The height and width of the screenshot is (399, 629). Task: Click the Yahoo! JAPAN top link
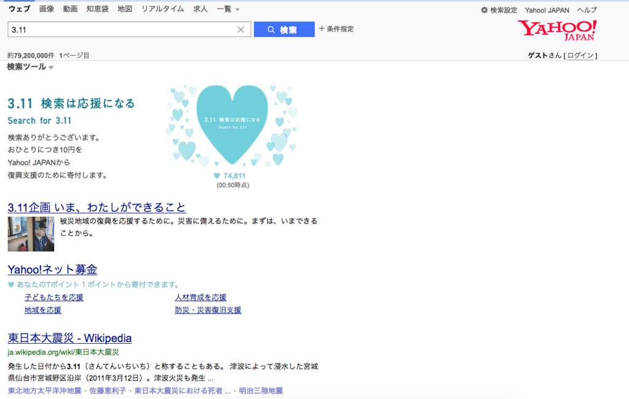click(547, 10)
